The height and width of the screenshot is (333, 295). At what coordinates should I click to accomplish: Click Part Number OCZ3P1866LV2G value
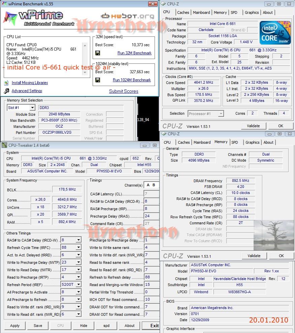tap(59, 132)
